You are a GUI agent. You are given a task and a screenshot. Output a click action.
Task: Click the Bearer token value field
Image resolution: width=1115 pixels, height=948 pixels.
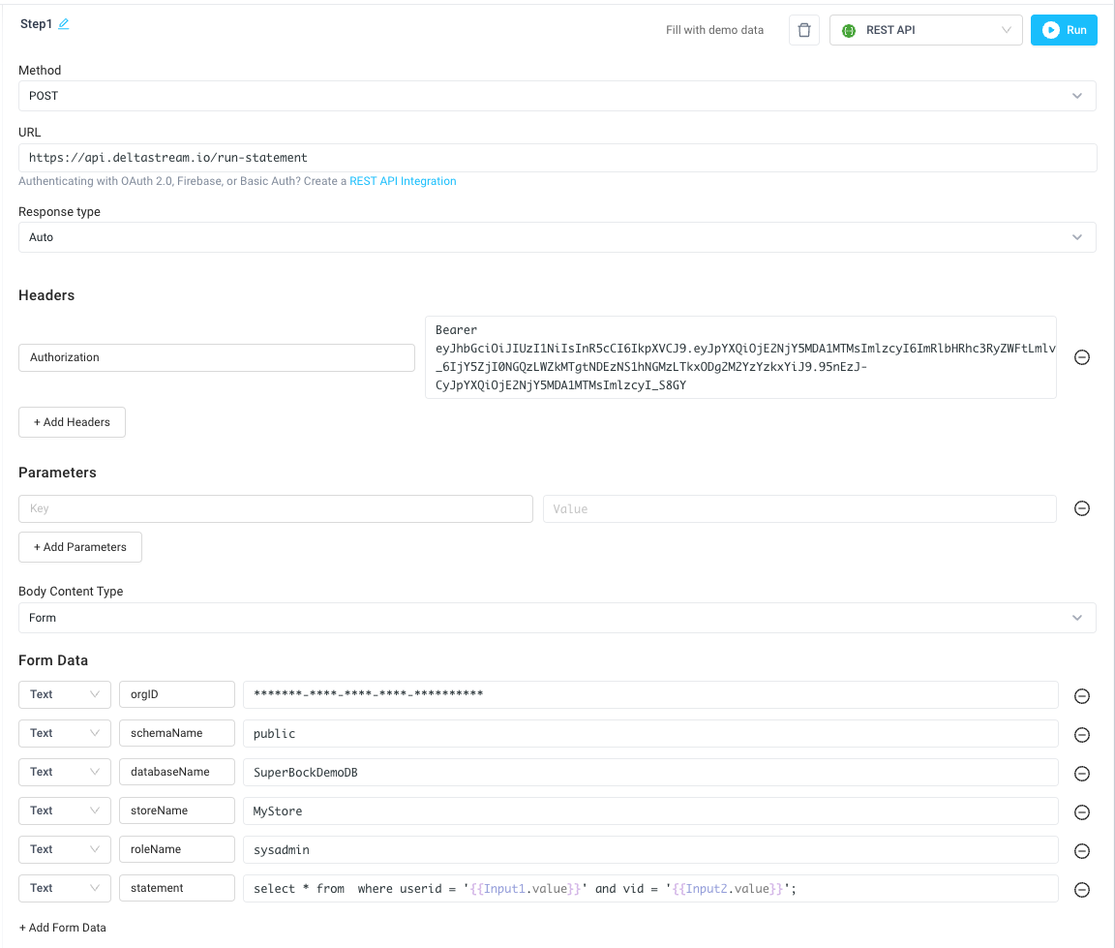740,357
